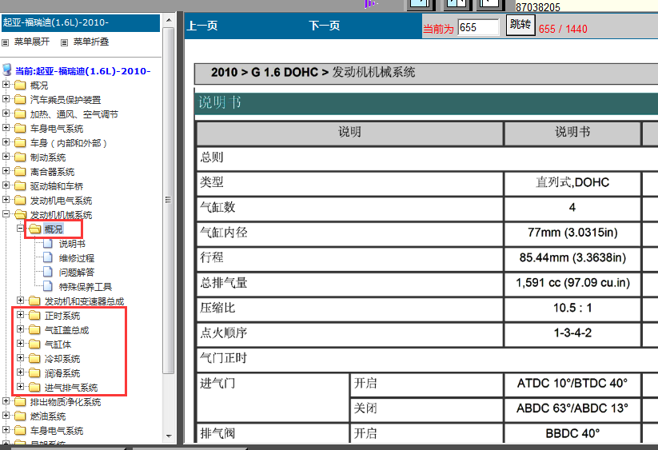The height and width of the screenshot is (450, 658).
Task: Click the 跳转 jump button
Action: [x=520, y=25]
